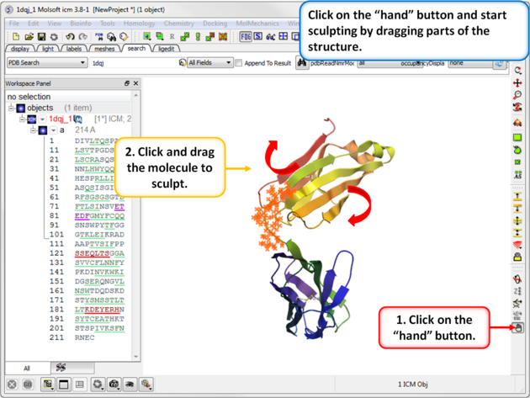Open the All Fields dropdown
Screen dimensions: 530x398
(x=207, y=63)
